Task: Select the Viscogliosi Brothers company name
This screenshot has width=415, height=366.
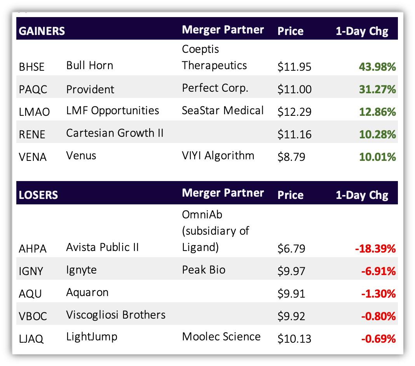Action: coord(116,315)
